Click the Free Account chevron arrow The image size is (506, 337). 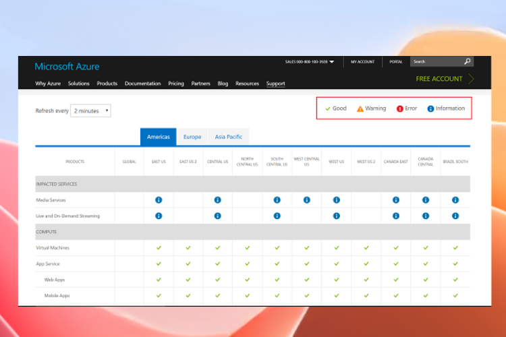point(471,79)
